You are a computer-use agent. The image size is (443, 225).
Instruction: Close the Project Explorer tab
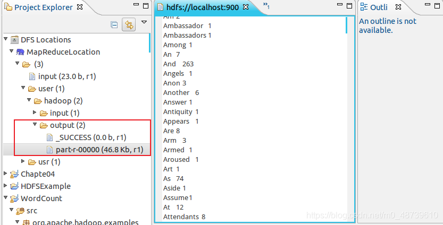(x=80, y=7)
